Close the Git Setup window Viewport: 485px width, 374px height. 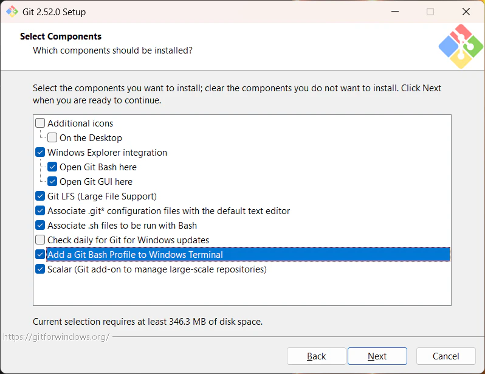[466, 12]
